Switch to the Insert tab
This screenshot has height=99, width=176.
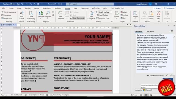click(19, 8)
